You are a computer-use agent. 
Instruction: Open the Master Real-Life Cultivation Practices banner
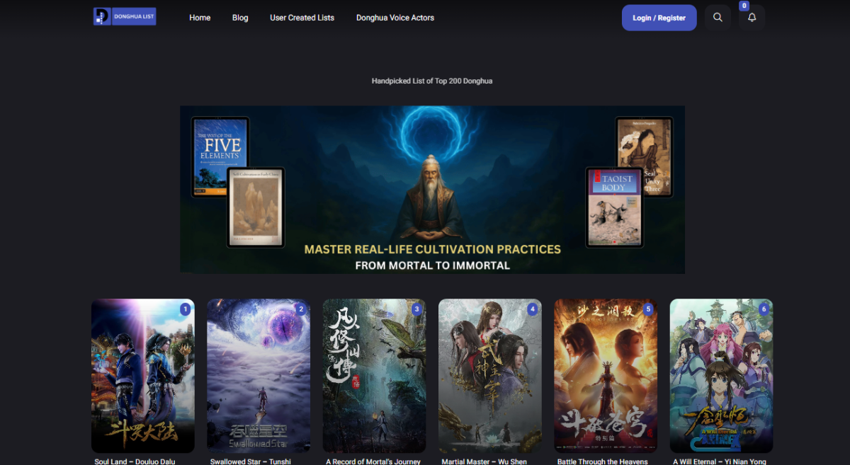tap(432, 190)
